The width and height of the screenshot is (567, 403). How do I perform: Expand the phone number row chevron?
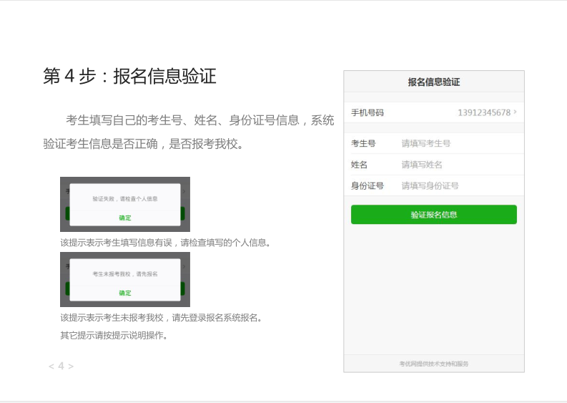point(515,112)
